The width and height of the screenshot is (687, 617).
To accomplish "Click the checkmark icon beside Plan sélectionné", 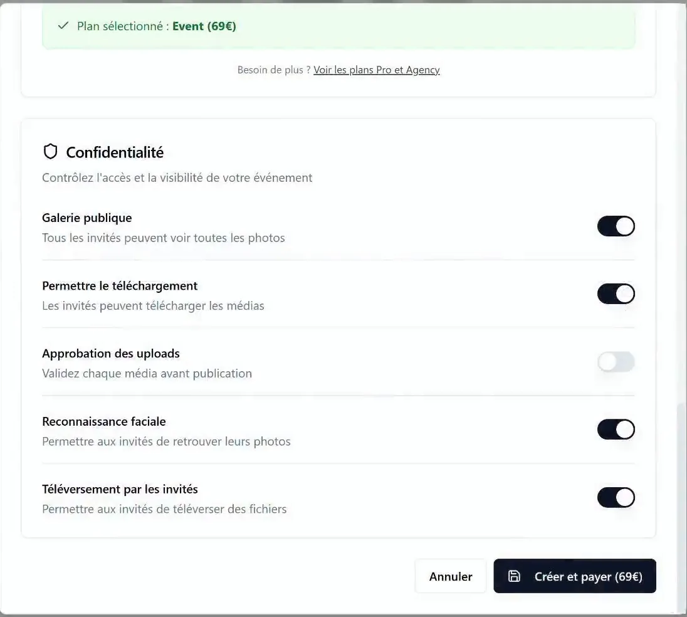I will [63, 26].
